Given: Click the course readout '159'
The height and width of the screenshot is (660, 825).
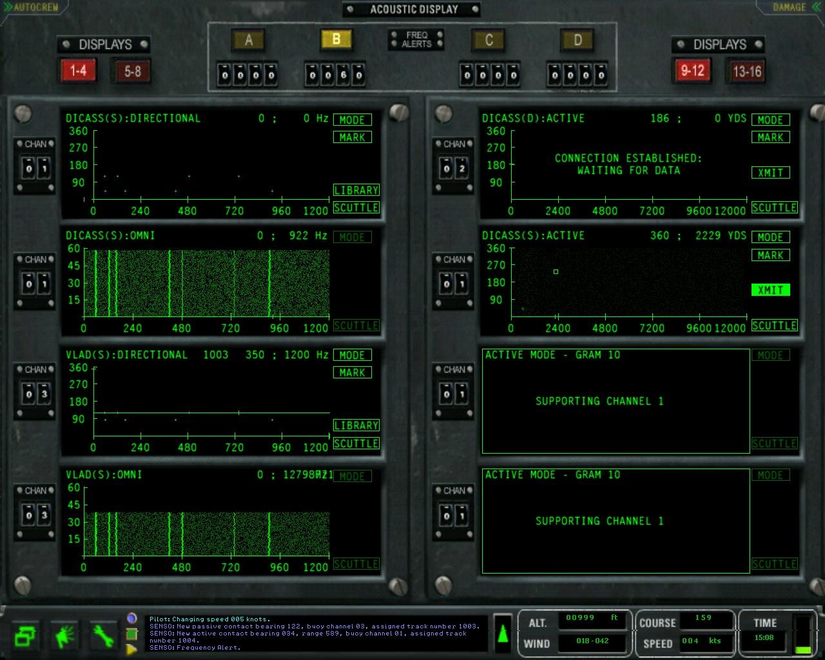Looking at the screenshot, I should click(x=703, y=617).
